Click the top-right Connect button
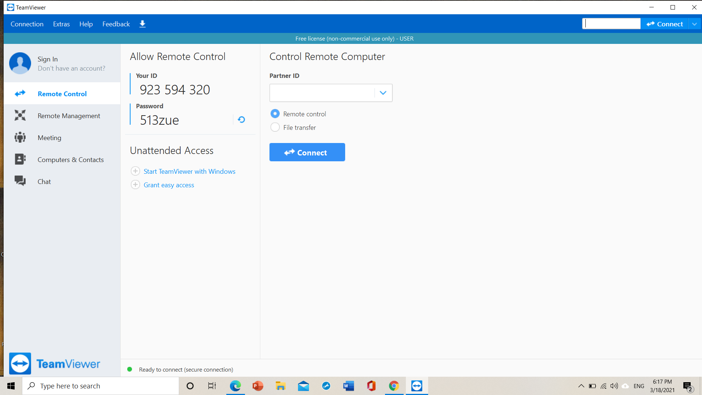Screen dimensions: 702x395 pos(665,24)
